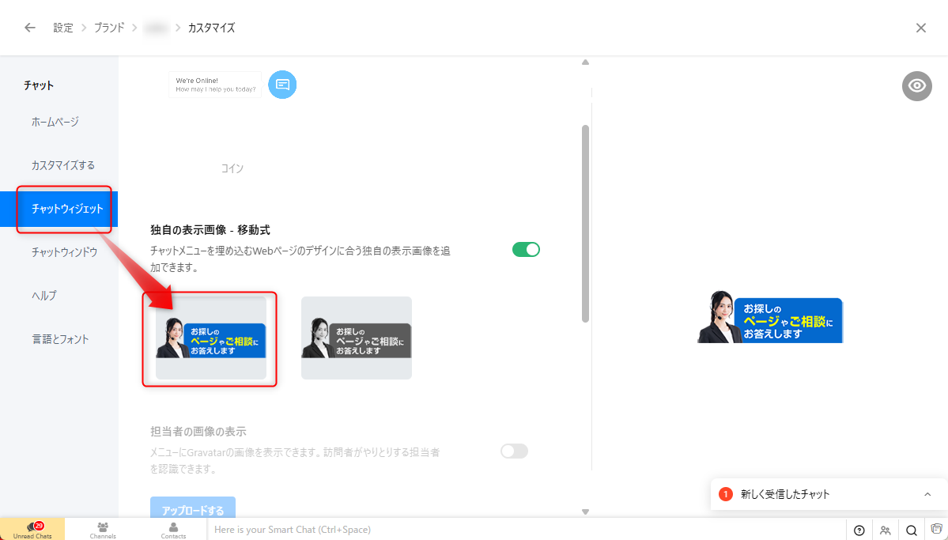Click the people icon in bottom bar
The image size is (948, 540).
tap(885, 530)
